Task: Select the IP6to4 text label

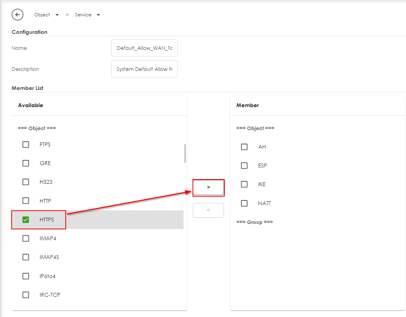Action: [x=47, y=276]
